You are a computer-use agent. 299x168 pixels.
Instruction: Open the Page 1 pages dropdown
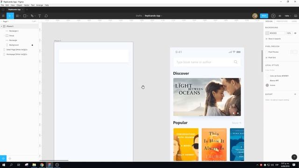[6, 21]
